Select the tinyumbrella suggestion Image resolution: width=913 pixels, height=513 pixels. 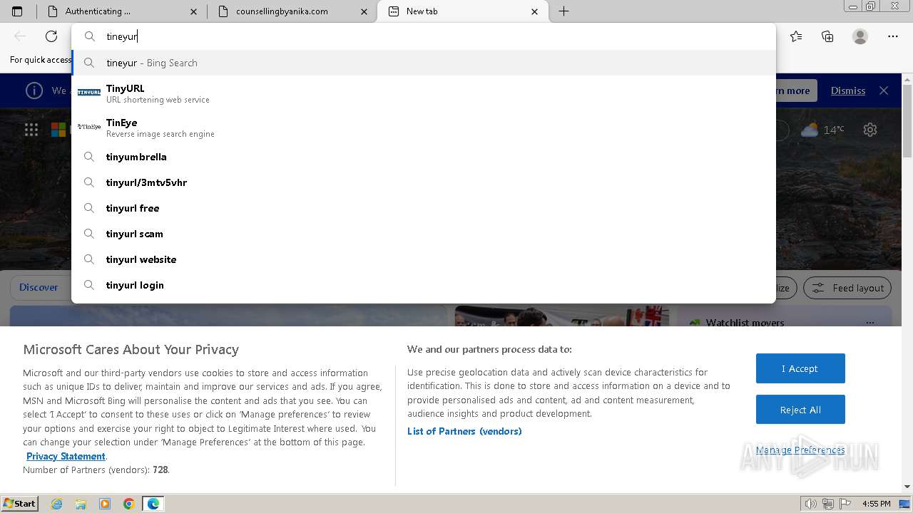pos(423,157)
